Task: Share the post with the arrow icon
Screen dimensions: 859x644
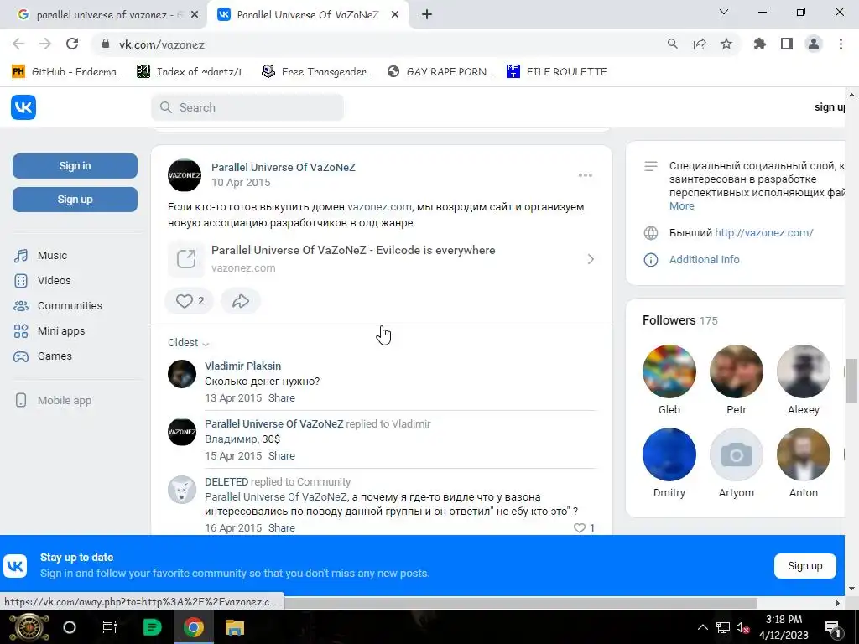Action: (x=241, y=301)
